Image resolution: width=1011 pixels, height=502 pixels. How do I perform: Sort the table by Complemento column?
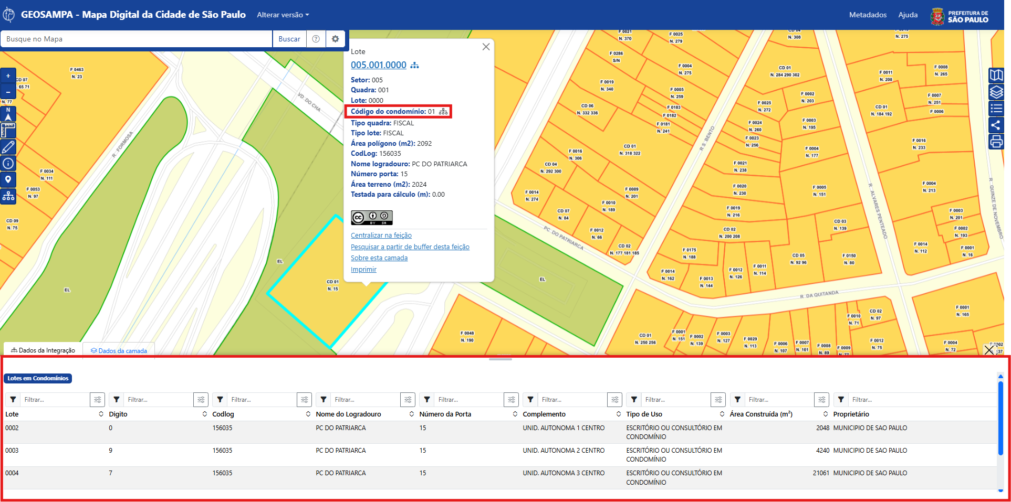pos(619,414)
